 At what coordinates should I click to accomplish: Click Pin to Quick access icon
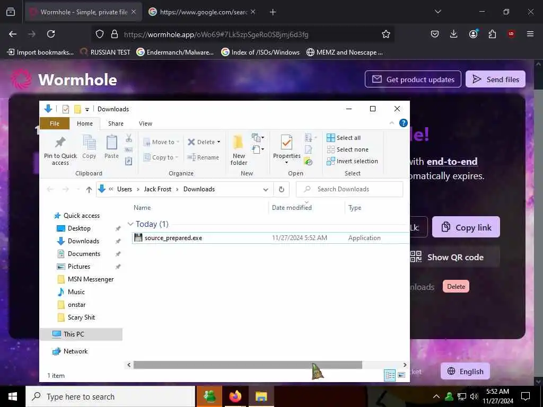(x=60, y=142)
